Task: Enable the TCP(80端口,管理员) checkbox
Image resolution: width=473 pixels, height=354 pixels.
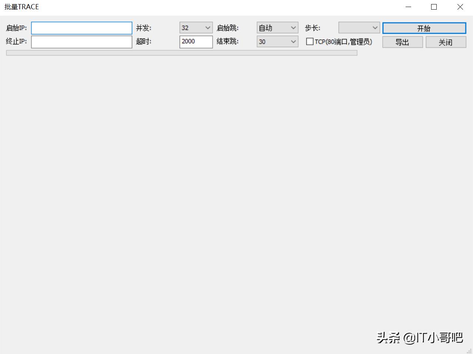Action: 310,42
